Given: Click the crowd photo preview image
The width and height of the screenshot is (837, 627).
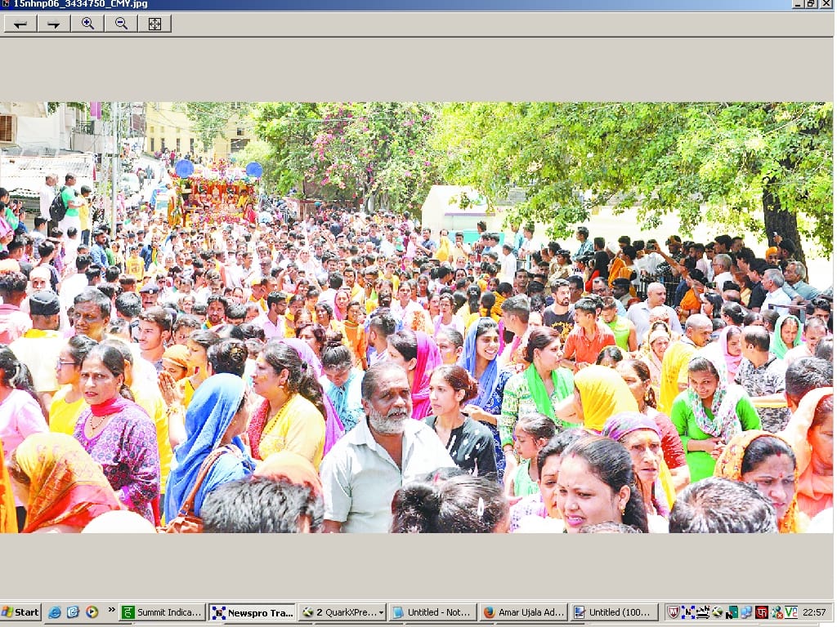Looking at the screenshot, I should [x=416, y=318].
